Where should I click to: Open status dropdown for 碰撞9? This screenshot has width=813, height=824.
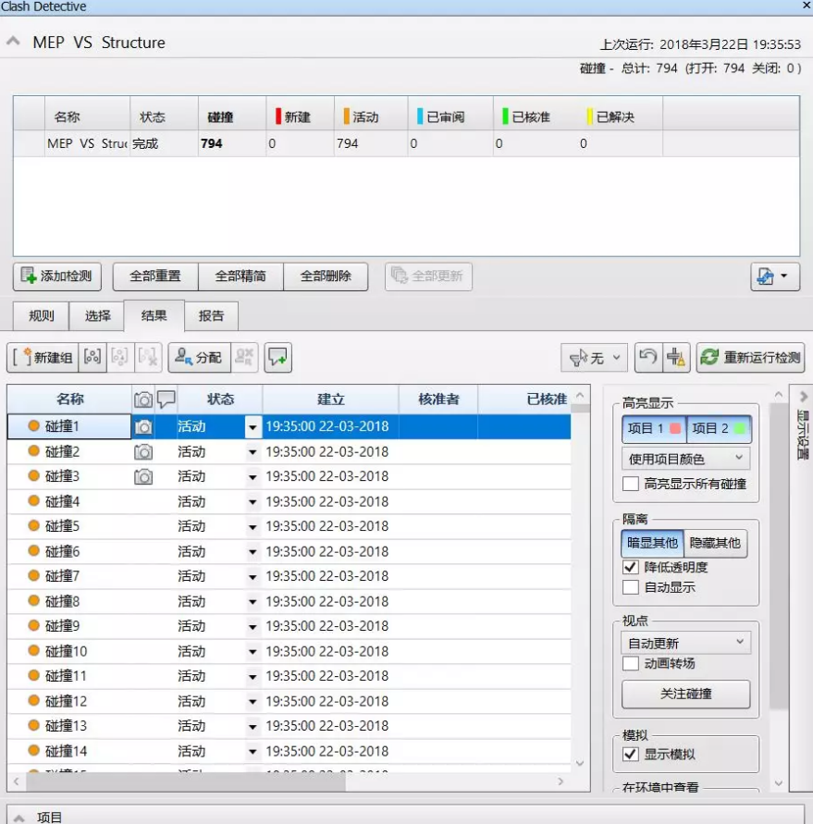click(253, 626)
